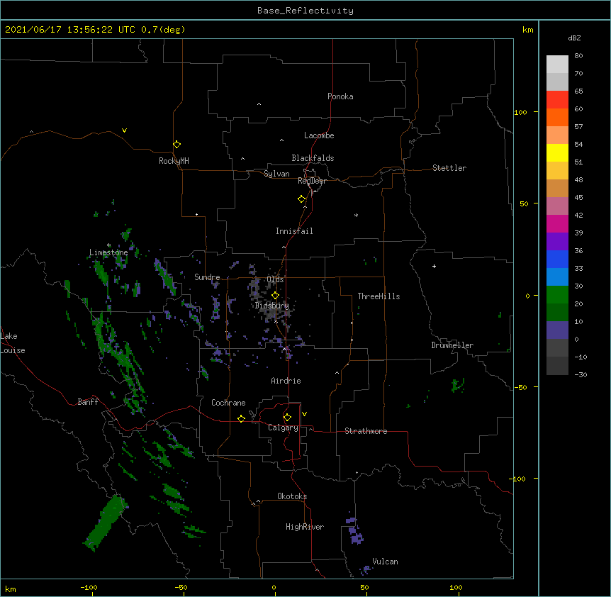611x597 pixels.
Task: Click the white asterisk marker east of Innisfail
Action: (356, 215)
